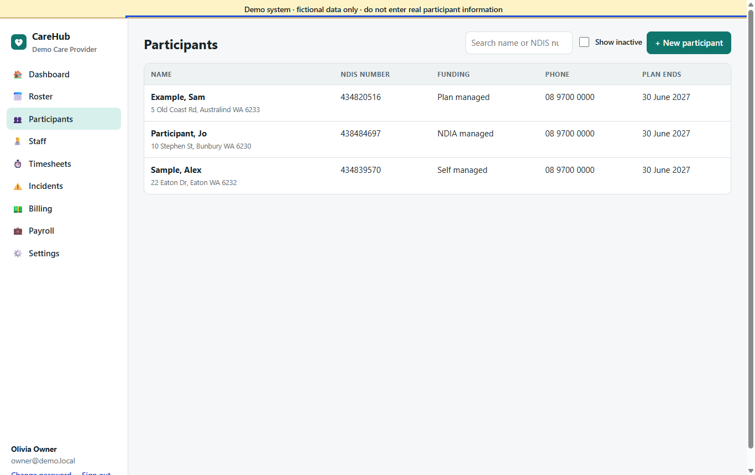Go to Payroll
755x475 pixels.
point(64,231)
